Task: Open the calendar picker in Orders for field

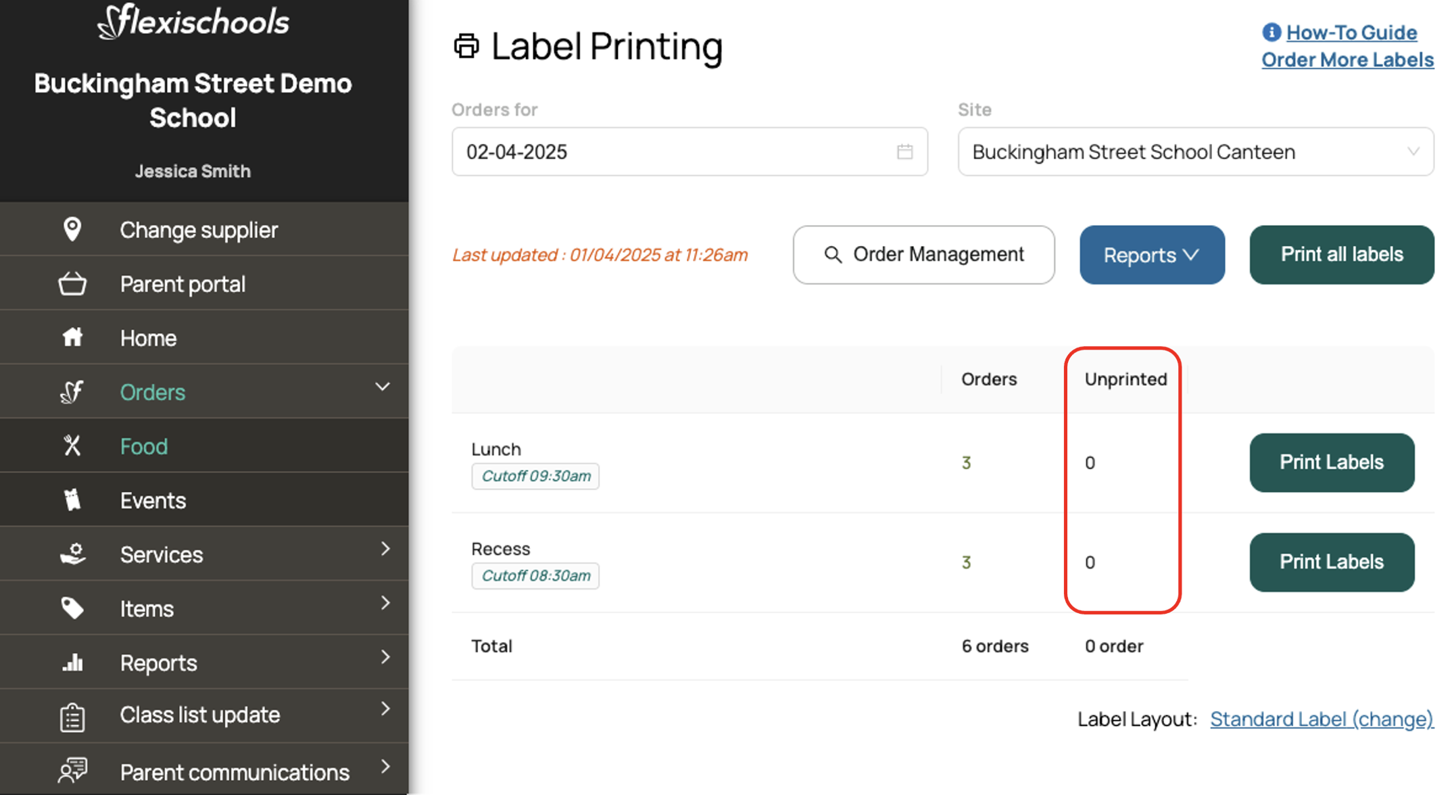Action: pyautogui.click(x=904, y=151)
